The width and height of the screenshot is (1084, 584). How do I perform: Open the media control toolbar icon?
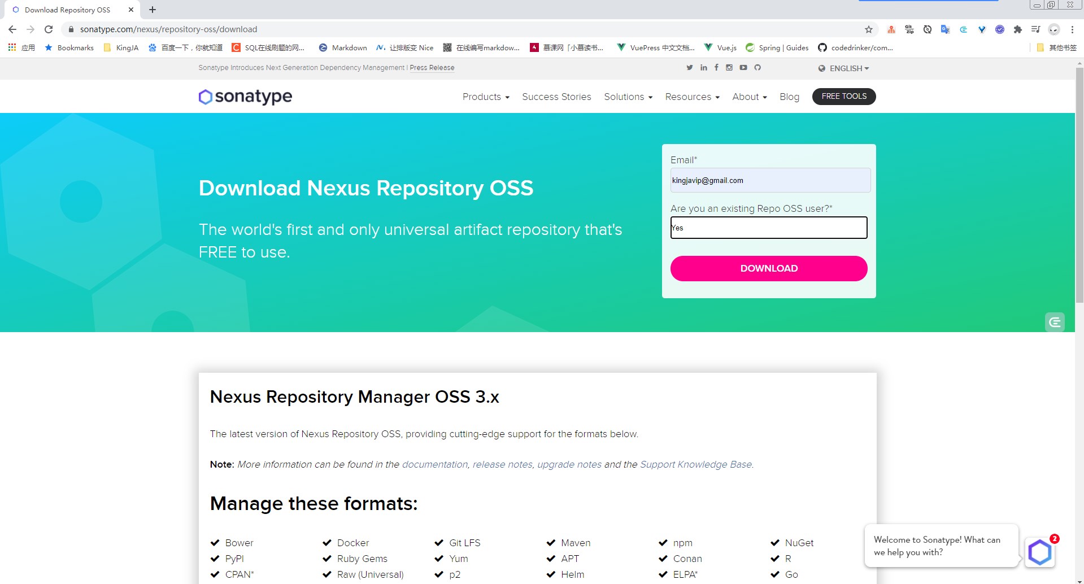point(1036,29)
